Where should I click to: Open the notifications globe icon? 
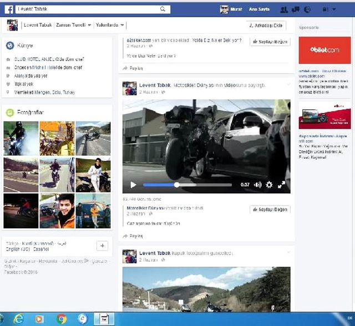click(307, 9)
